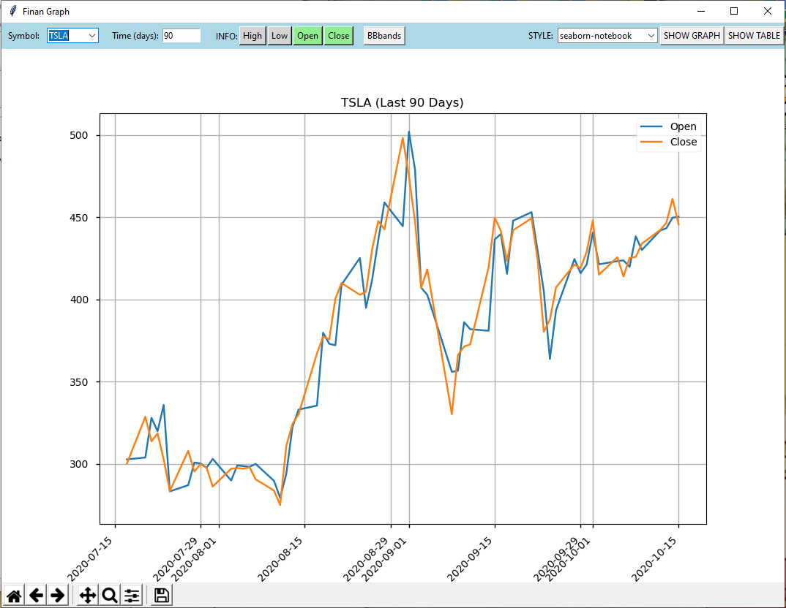786x608 pixels.
Task: Click the back arrow to previous view
Action: click(x=36, y=596)
